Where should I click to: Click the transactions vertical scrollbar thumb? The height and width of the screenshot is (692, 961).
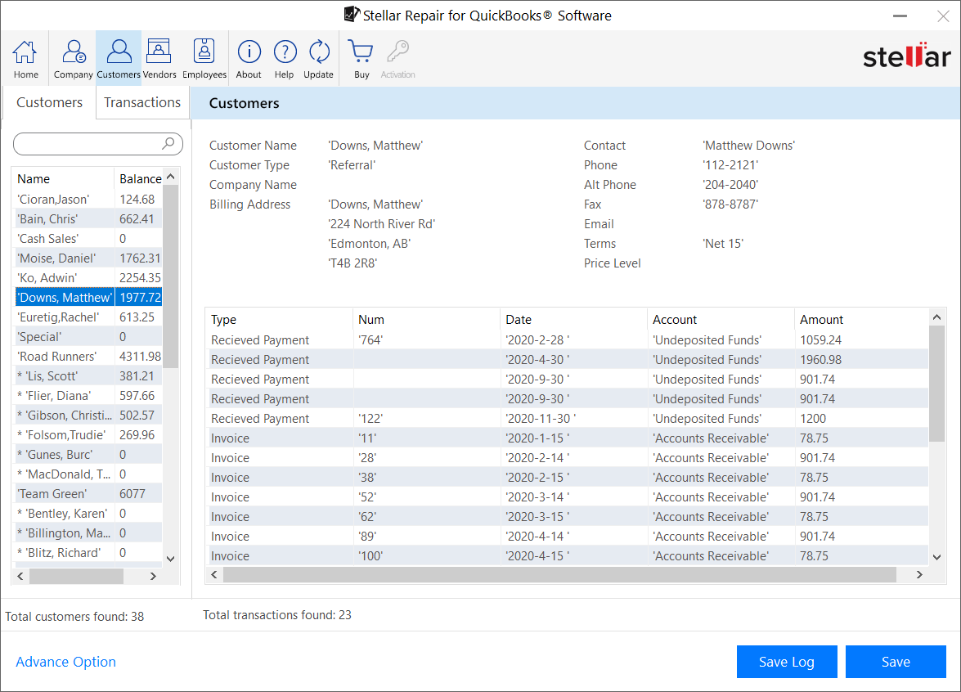936,383
